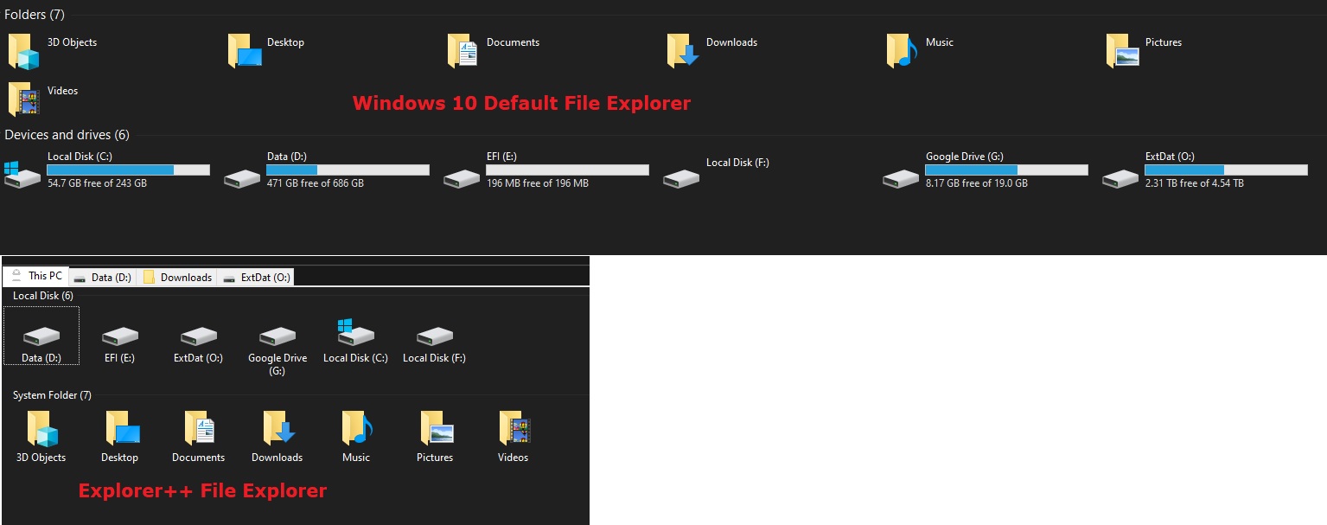Switch to This PC tab in Explorer++
1327x525 pixels.
tap(35, 276)
